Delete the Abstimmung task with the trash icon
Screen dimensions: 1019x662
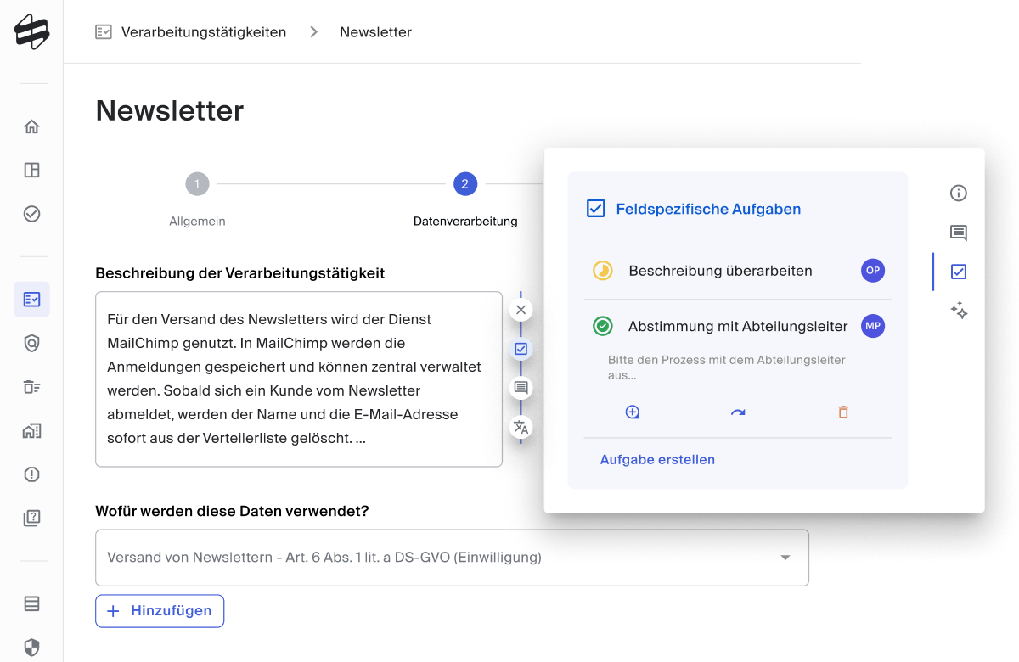pos(843,412)
